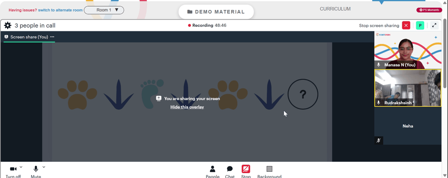Click Manasa N's microphone icon
The image size is (448, 178).
[379, 65]
